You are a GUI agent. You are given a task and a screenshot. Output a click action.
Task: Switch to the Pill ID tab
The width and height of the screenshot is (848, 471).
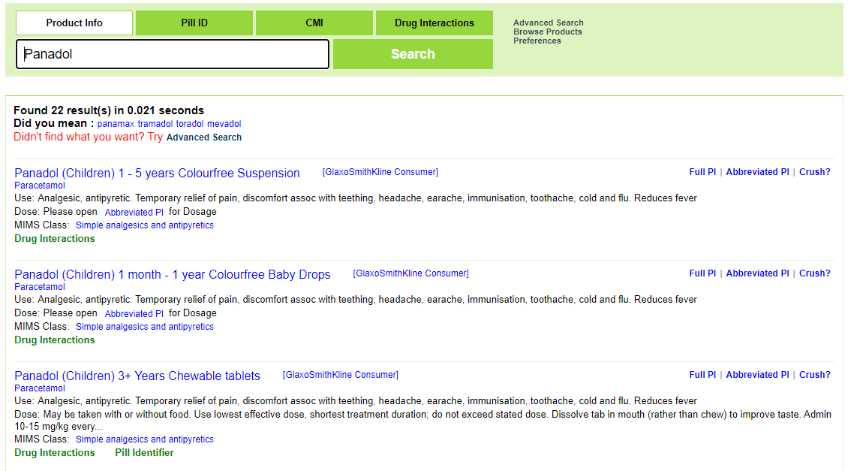(x=194, y=23)
